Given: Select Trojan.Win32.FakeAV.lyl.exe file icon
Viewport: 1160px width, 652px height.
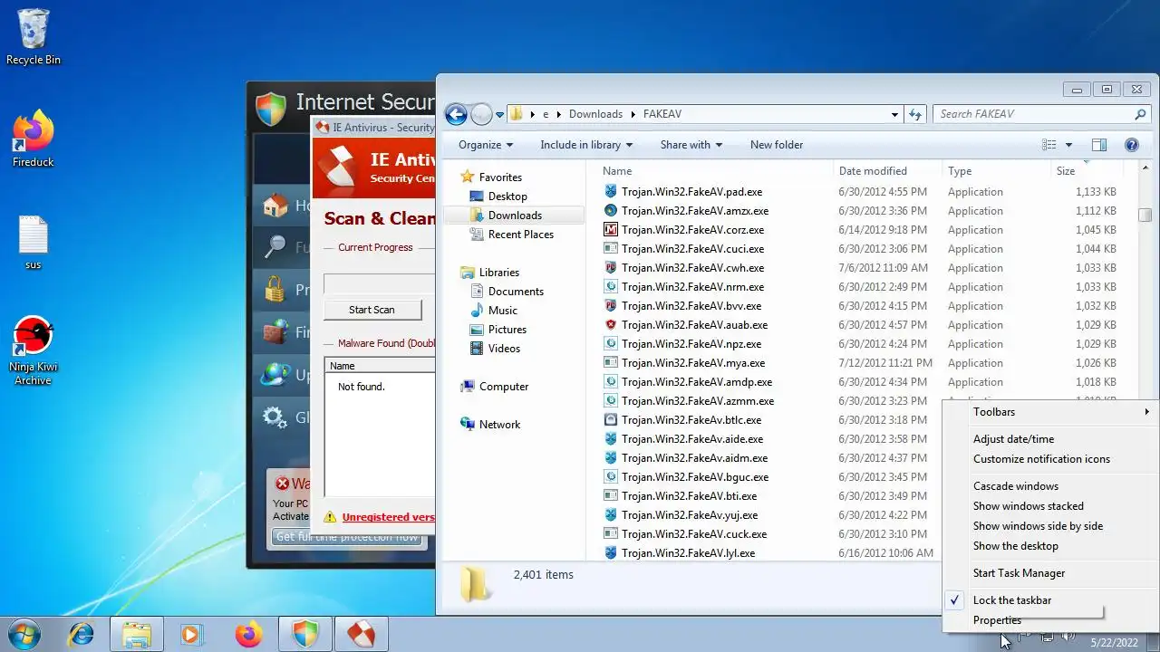Looking at the screenshot, I should pyautogui.click(x=611, y=553).
